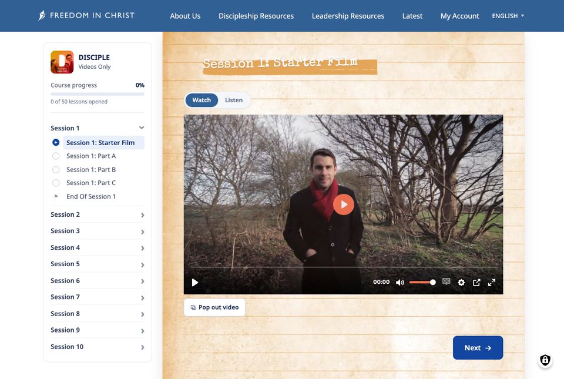Click the '0 of 50 lessons opened' text
This screenshot has width=564, height=379.
(x=79, y=102)
